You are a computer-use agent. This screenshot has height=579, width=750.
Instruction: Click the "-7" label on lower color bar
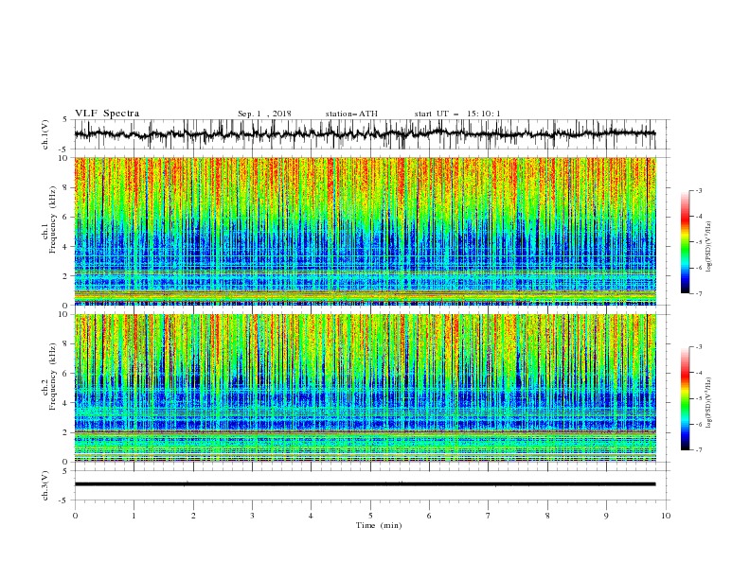click(698, 450)
